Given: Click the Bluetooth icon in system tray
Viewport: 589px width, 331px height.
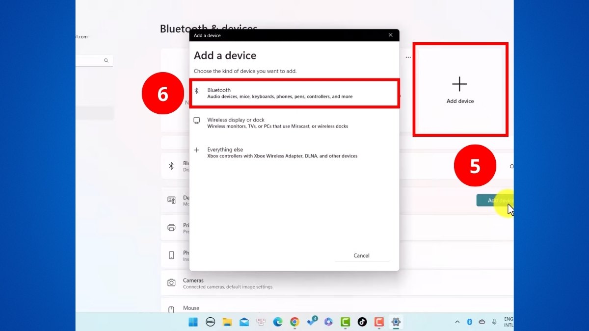Looking at the screenshot, I should (469, 322).
